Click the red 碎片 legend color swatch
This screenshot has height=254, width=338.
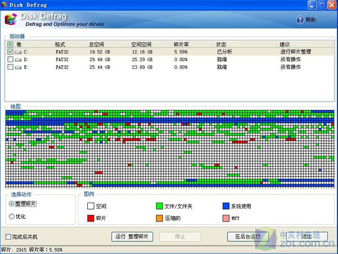[91, 218]
